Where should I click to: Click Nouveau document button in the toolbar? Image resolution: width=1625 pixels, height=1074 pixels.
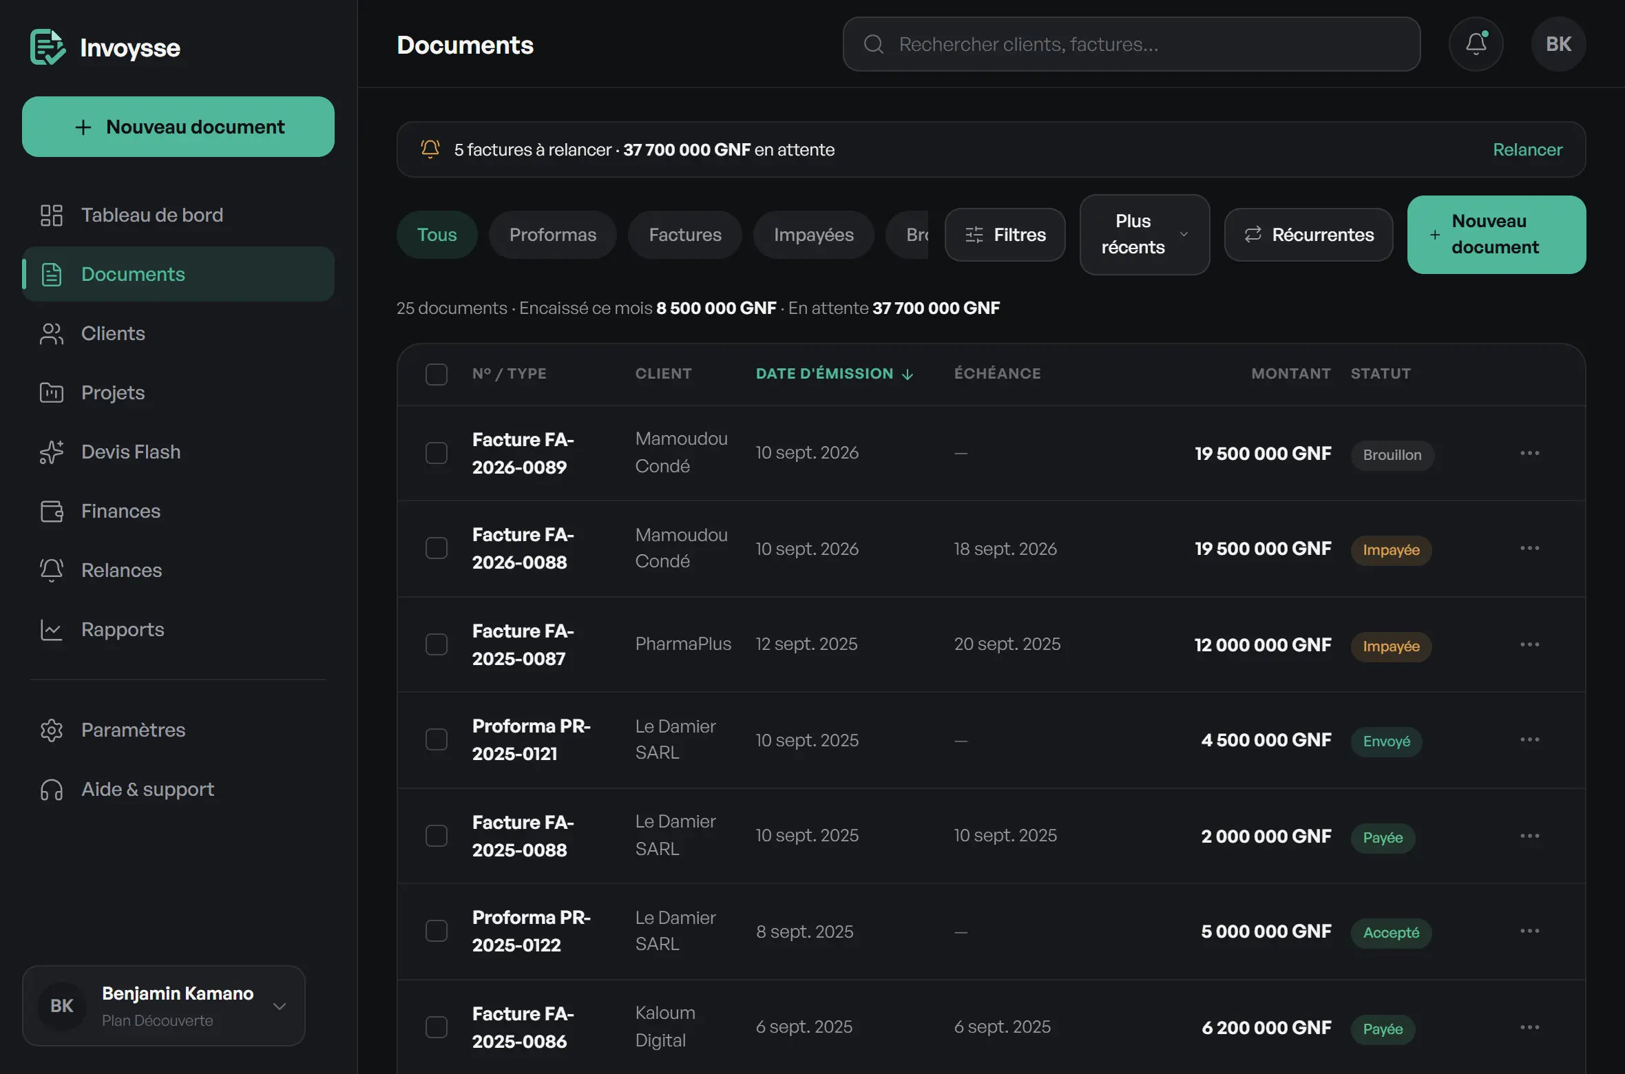pyautogui.click(x=1497, y=235)
